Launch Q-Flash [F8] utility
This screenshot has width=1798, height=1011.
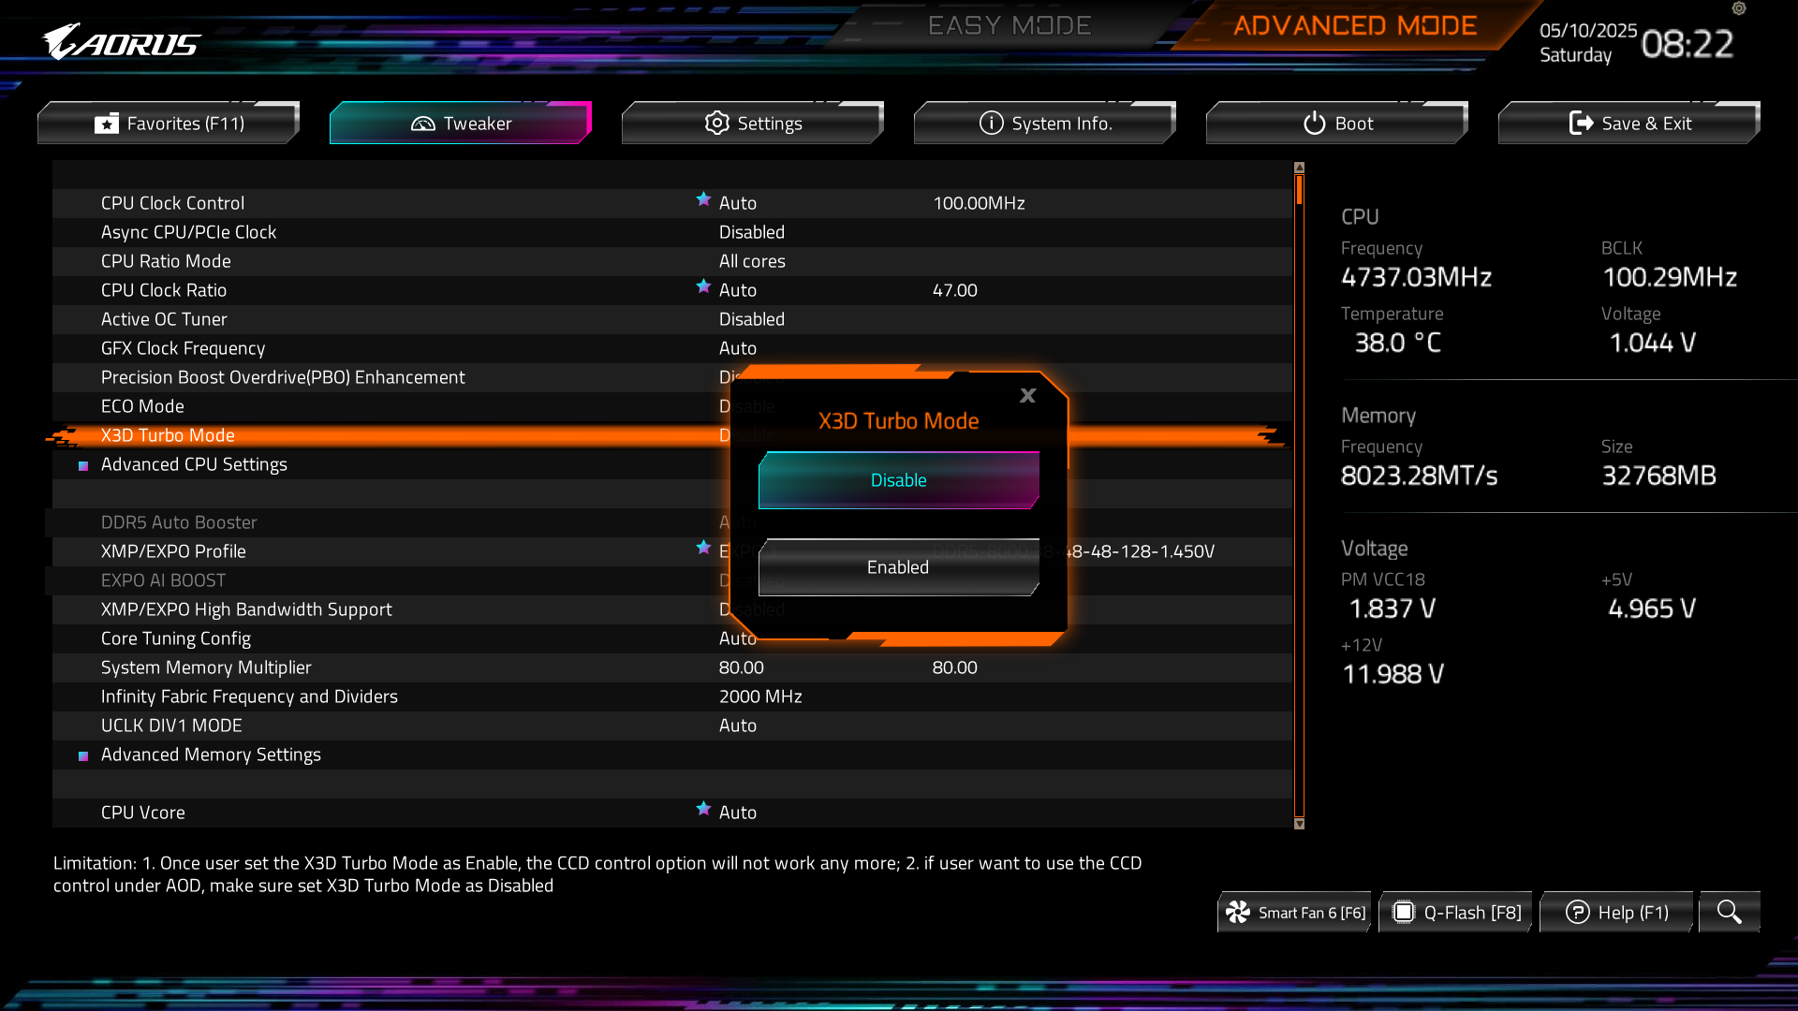1456,912
